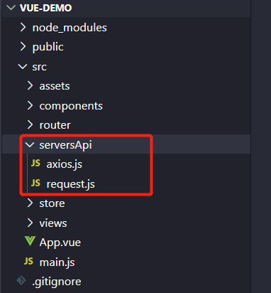Select the main.js file
Screen dimensions: 271x293
point(57,262)
